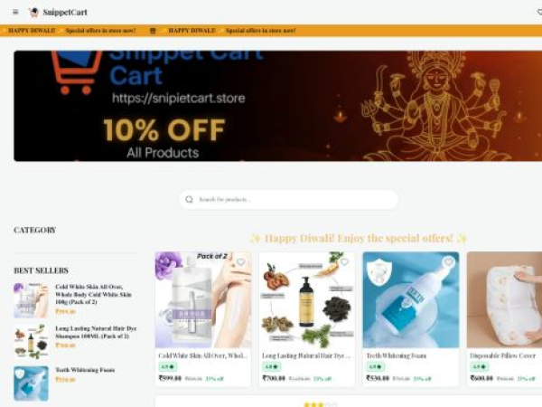Open Long Lasting Natural Hair Dye best seller
This screenshot has width=542, height=407.
tap(96, 332)
